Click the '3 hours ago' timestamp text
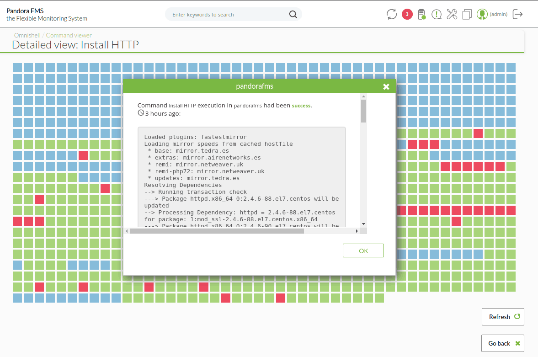Image resolution: width=538 pixels, height=357 pixels. pyautogui.click(x=163, y=114)
